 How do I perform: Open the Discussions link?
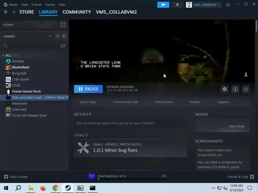[164, 102]
